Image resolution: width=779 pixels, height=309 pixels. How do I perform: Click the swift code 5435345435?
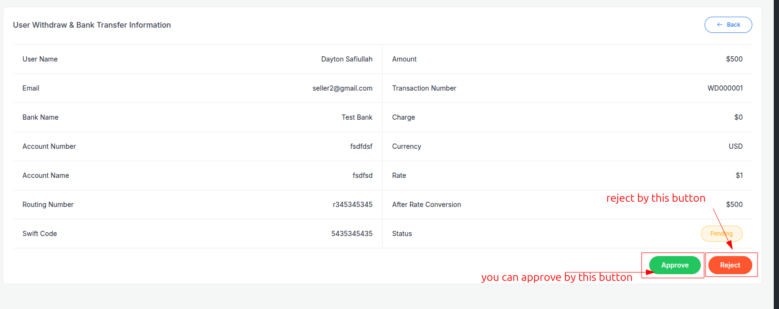(x=352, y=234)
